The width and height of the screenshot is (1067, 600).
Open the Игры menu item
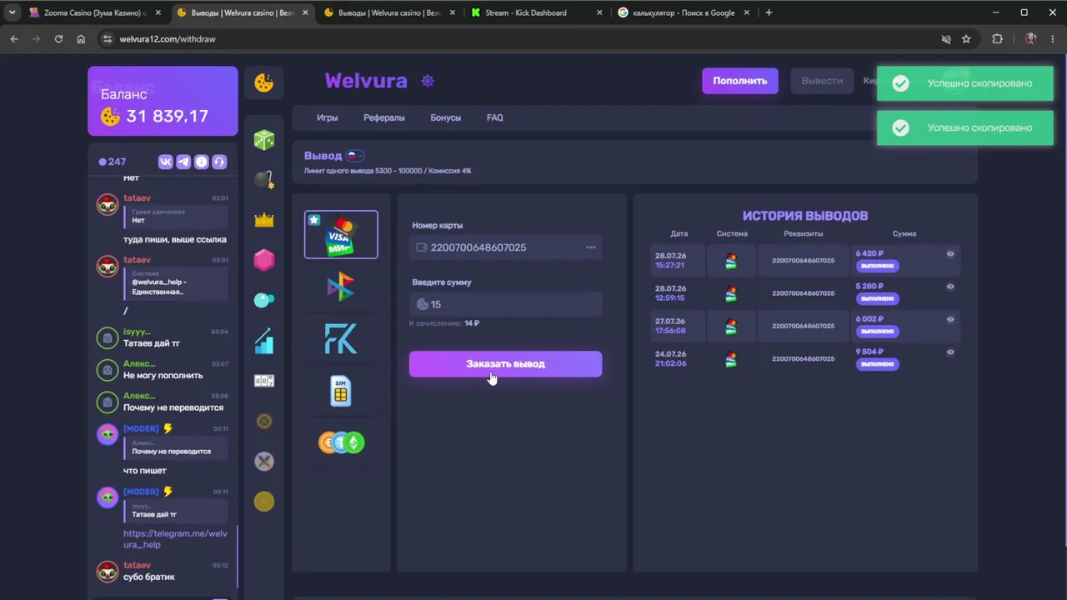point(328,117)
